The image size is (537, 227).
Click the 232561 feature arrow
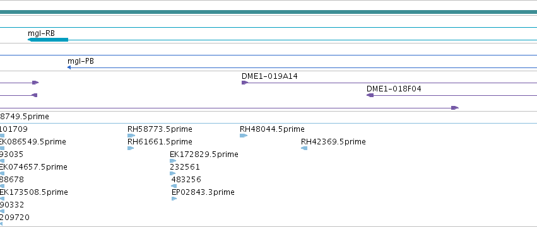(172, 173)
